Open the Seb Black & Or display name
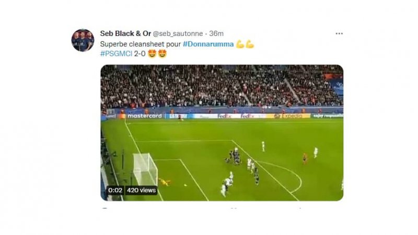The image size is (418, 235). [x=125, y=33]
